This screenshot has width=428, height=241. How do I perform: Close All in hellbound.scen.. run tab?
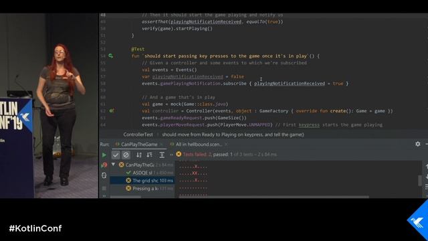click(x=226, y=144)
